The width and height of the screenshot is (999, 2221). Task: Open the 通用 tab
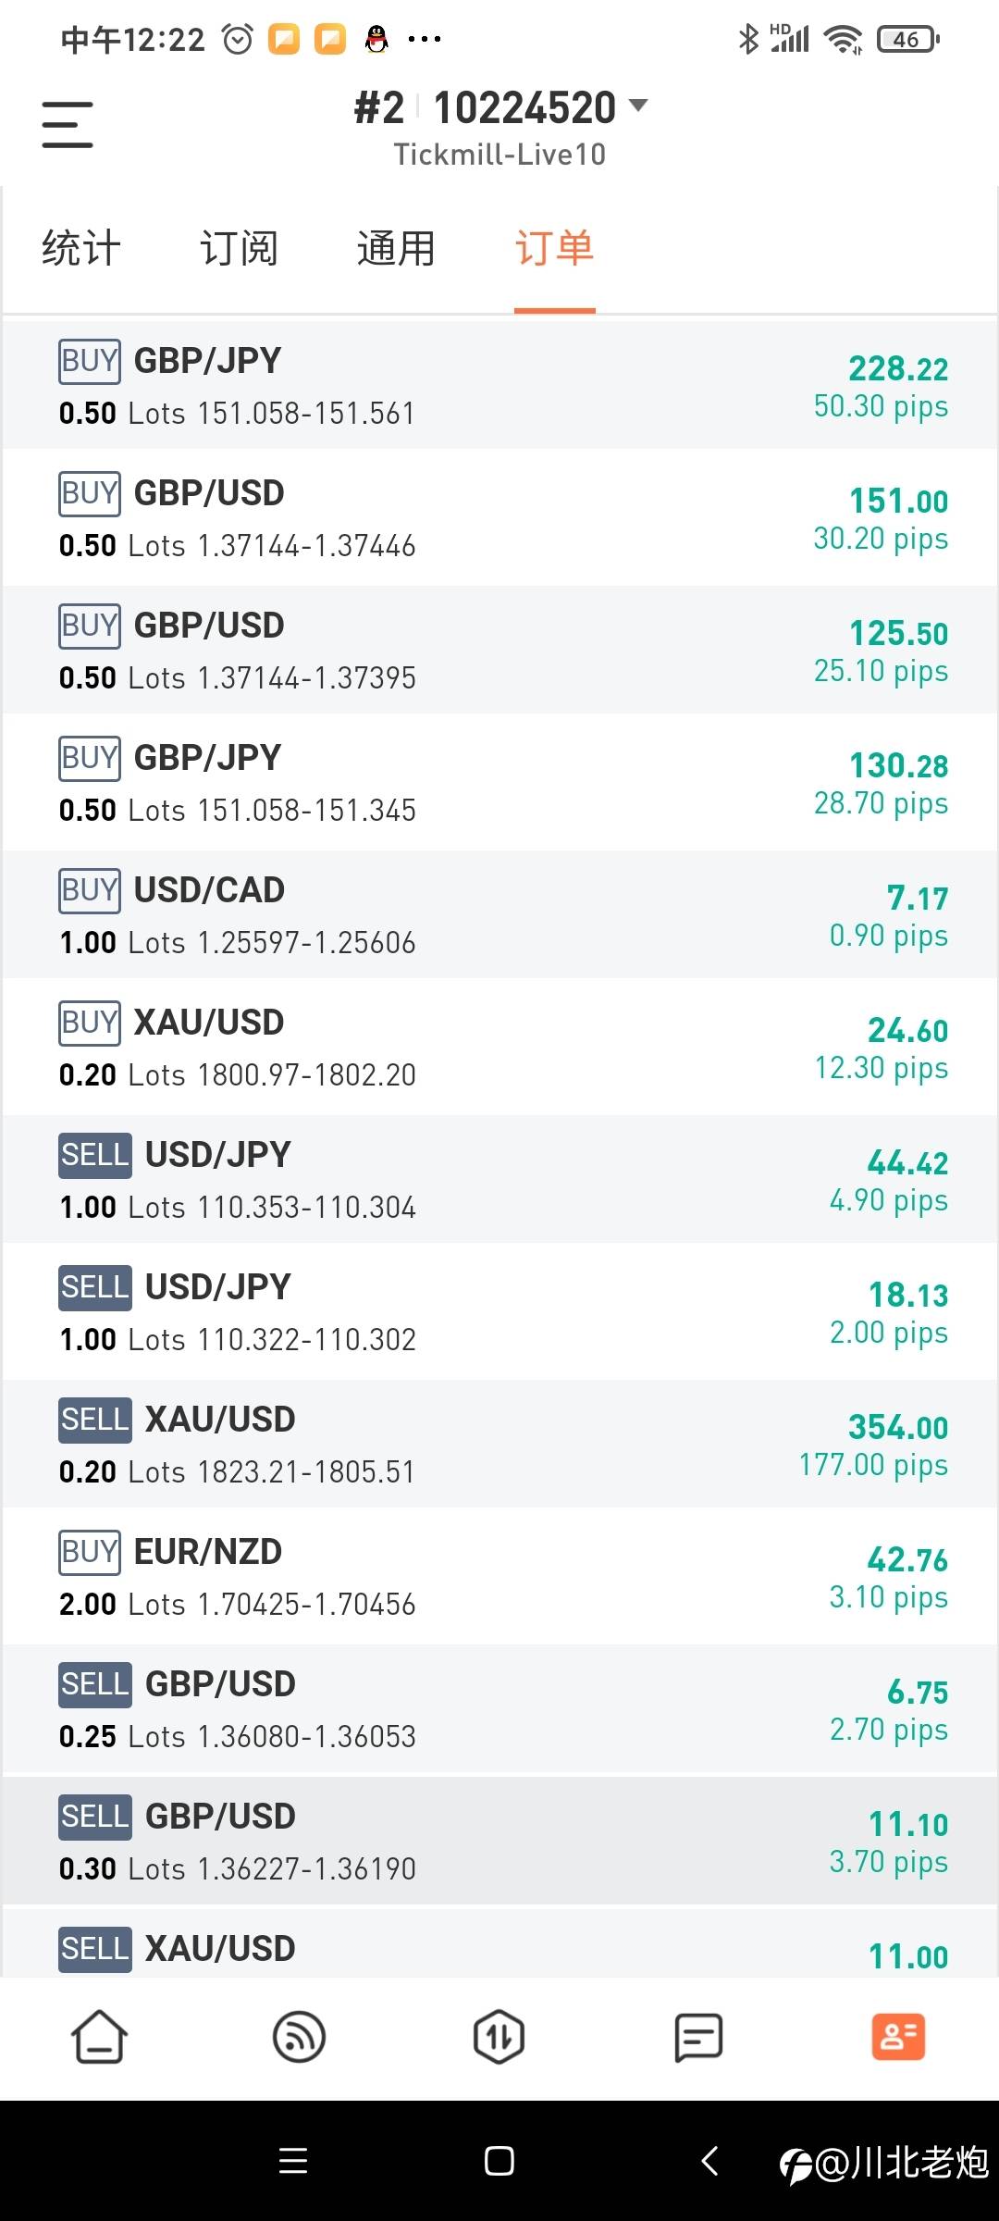point(396,249)
